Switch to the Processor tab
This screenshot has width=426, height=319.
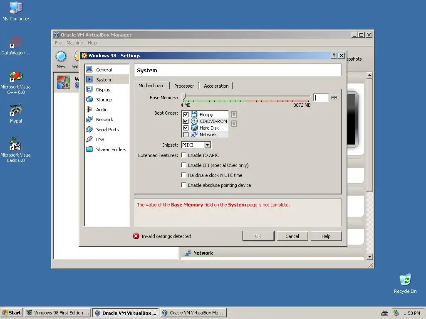point(184,86)
